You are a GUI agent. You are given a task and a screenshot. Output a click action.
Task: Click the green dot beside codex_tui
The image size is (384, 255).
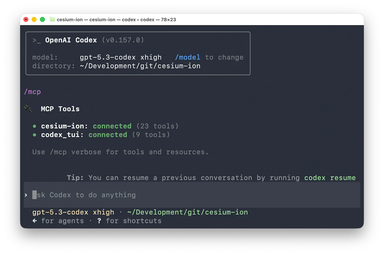pos(35,135)
